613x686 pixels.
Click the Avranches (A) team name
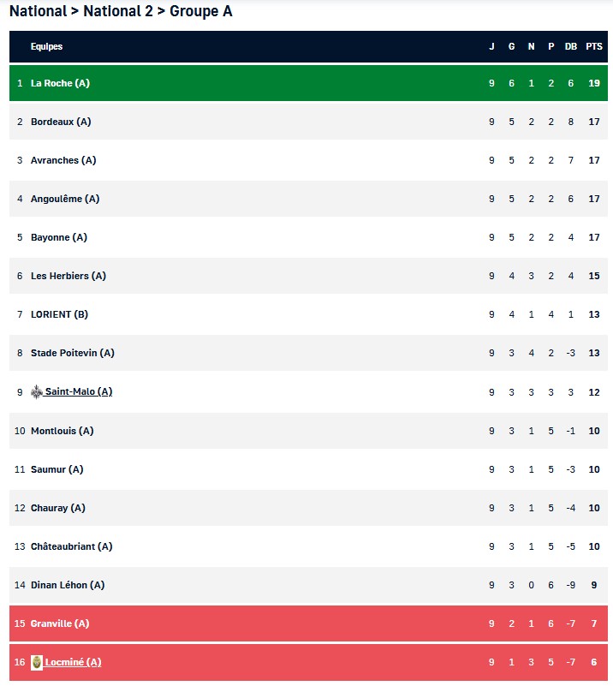pyautogui.click(x=63, y=160)
